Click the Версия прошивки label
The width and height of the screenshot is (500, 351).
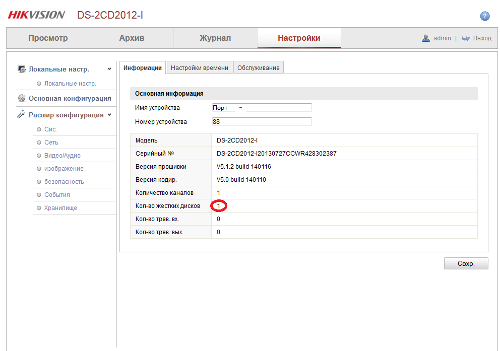pos(161,167)
